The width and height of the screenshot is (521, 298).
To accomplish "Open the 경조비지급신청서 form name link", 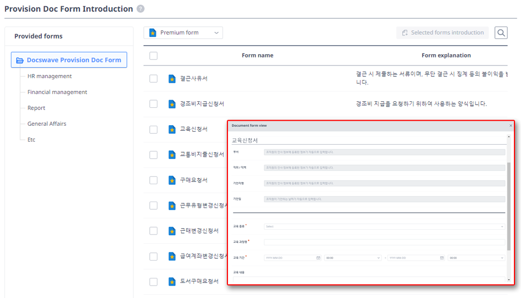I will (x=202, y=104).
